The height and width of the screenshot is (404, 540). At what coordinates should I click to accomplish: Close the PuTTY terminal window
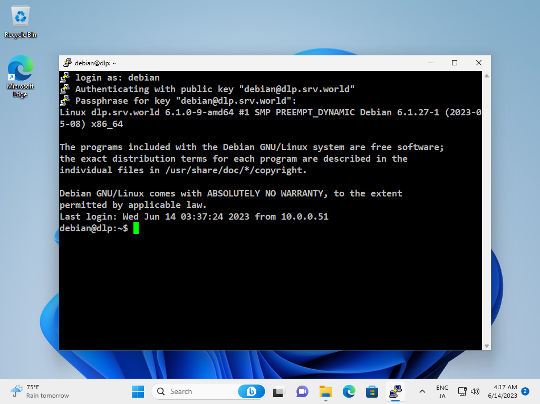tap(479, 63)
